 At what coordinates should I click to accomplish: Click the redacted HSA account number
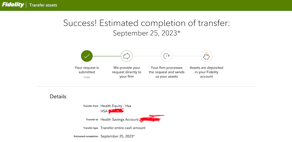coord(116,111)
